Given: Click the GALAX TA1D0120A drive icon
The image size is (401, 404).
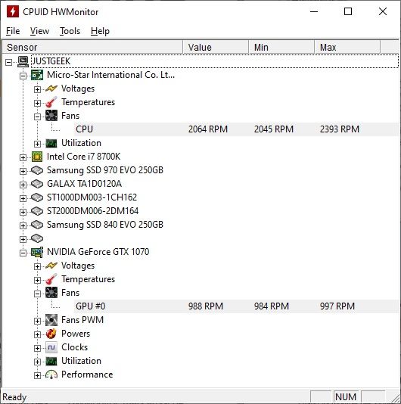Looking at the screenshot, I should point(37,184).
